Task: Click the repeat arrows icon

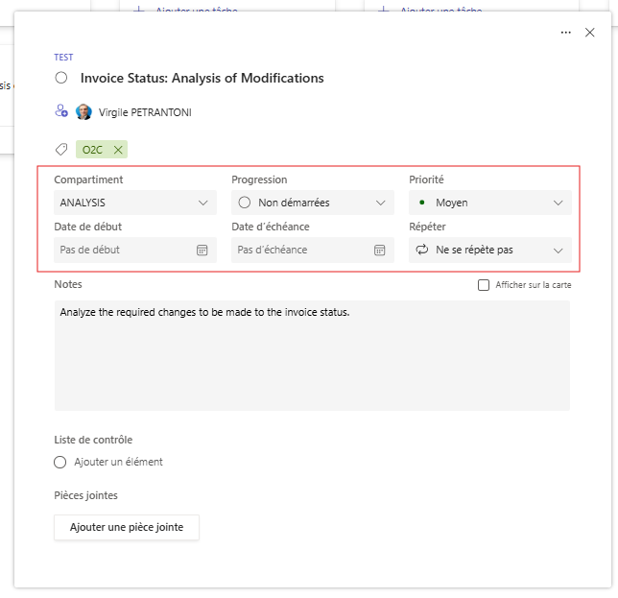Action: 421,250
